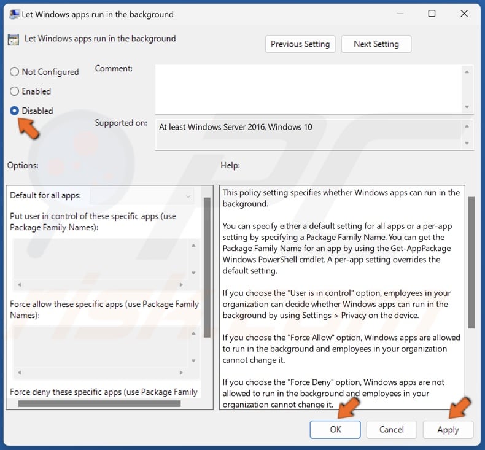Left arrow in user control apps list
This screenshot has height=450, width=485.
tap(20, 284)
